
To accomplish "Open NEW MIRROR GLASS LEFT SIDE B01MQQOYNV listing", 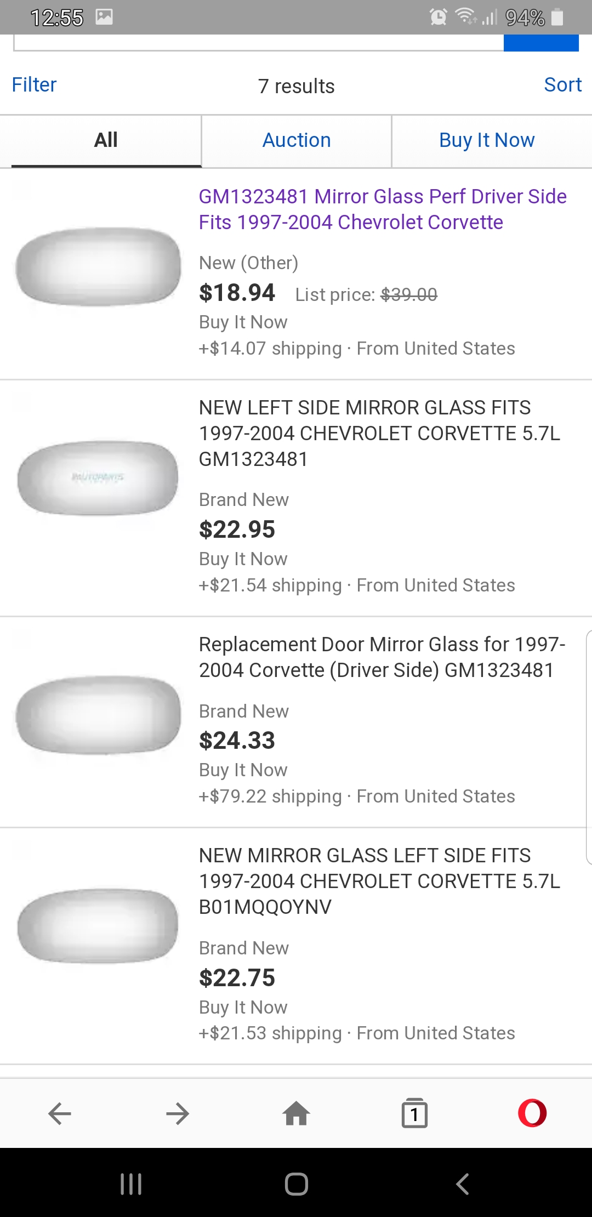I will (x=379, y=881).
